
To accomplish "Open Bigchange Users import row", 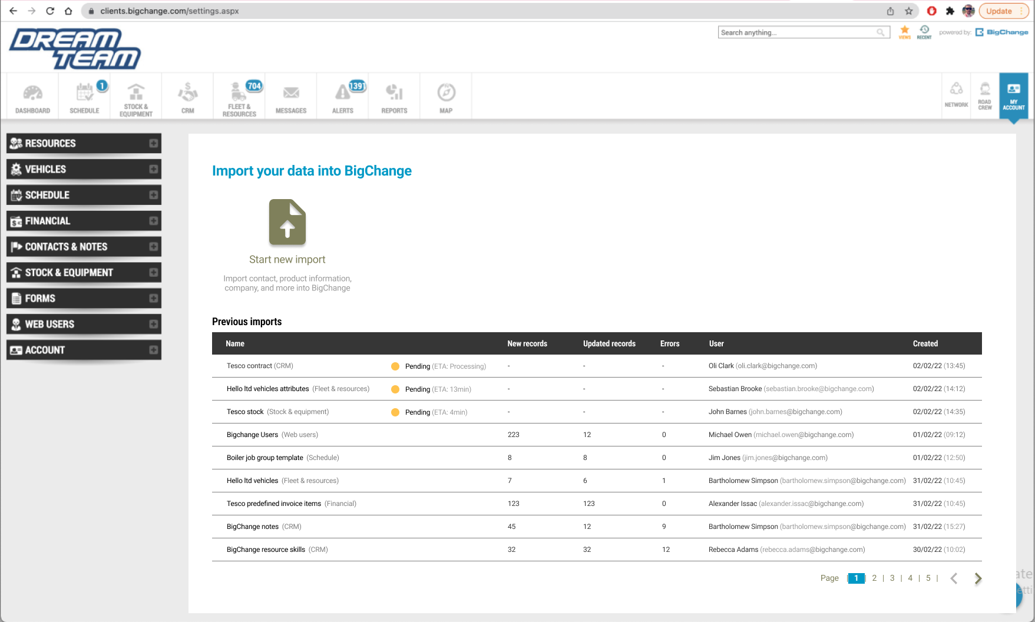I will [x=597, y=435].
